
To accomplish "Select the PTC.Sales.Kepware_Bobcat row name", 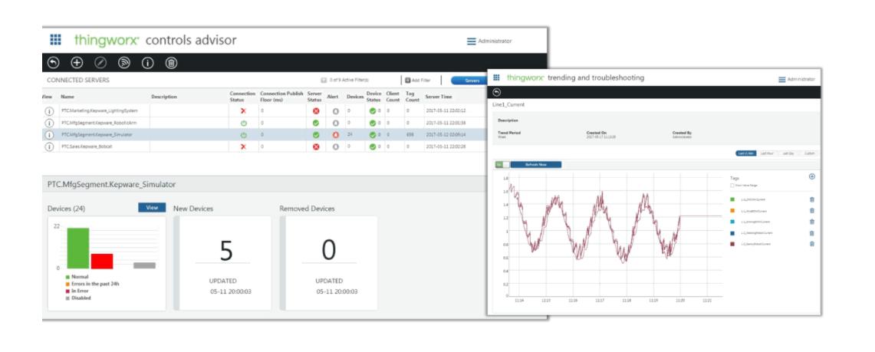I will (87, 146).
